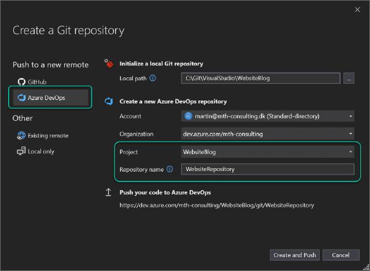Click the Azure DevOps section header icon

pyautogui.click(x=108, y=101)
